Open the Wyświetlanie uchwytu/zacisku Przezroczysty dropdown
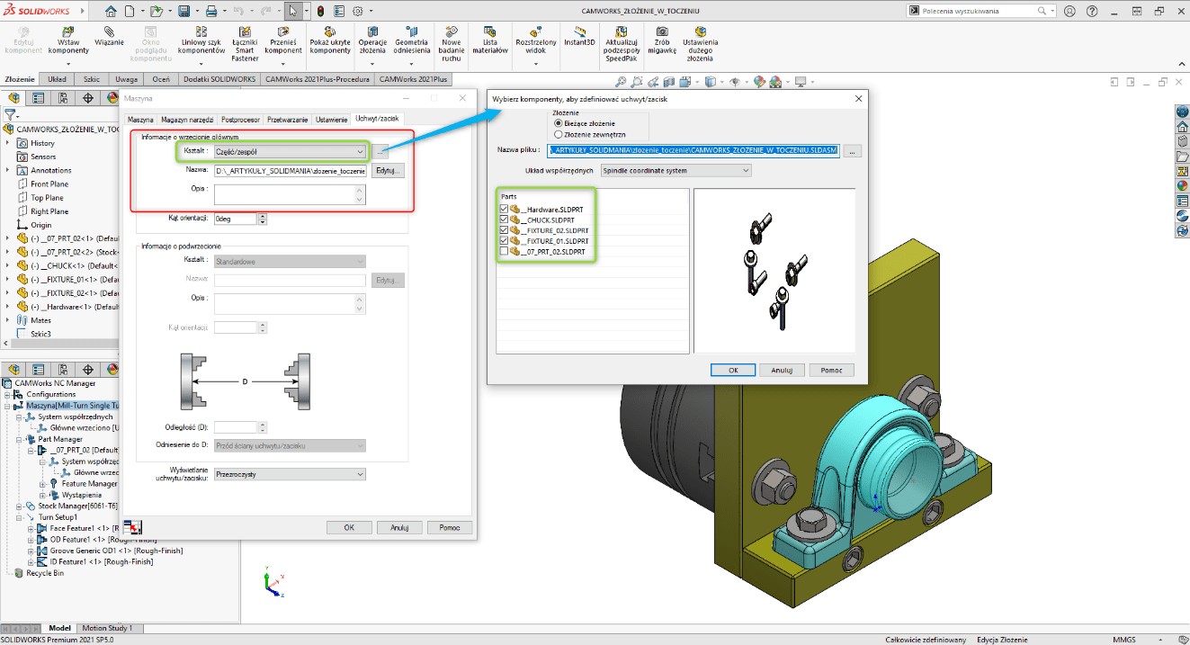Screen dimensions: 1190x645 290,474
